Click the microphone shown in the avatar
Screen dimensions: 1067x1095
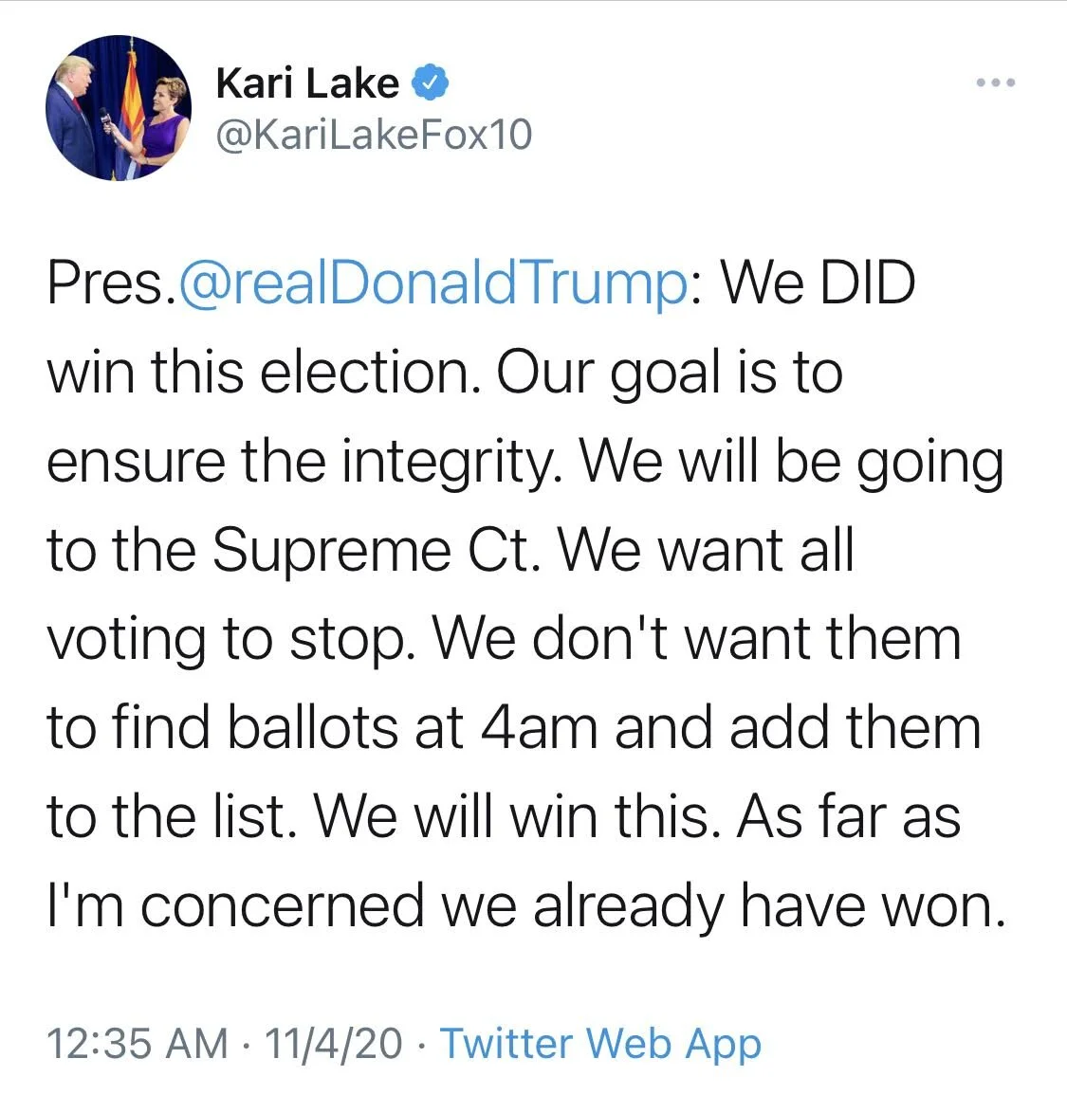(105, 119)
